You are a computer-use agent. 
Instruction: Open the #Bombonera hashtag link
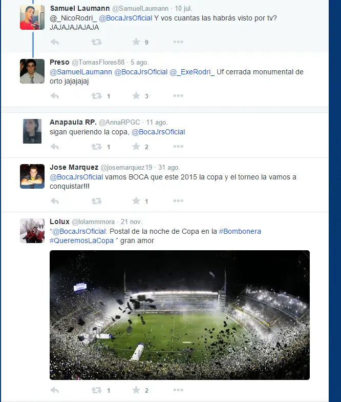click(240, 231)
